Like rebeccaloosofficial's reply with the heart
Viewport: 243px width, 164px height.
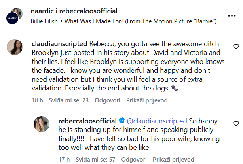(236, 124)
